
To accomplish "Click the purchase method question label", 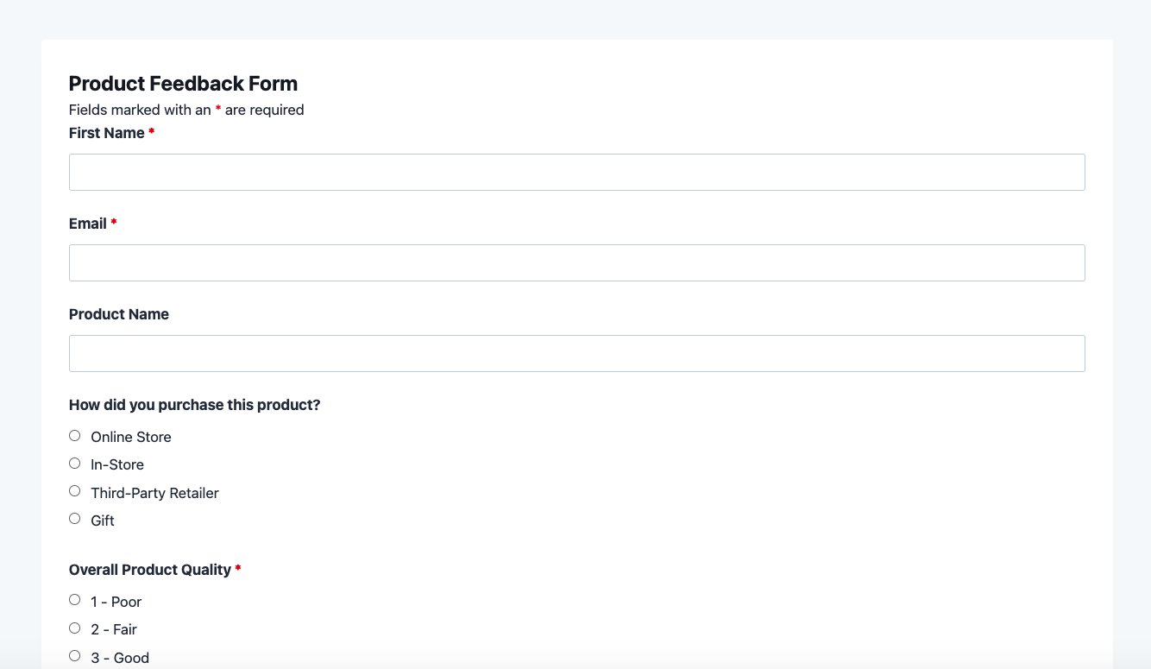I will click(194, 405).
